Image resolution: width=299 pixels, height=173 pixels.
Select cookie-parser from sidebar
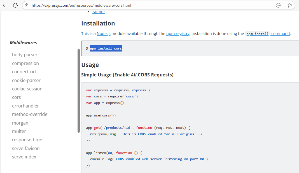coord(26,80)
